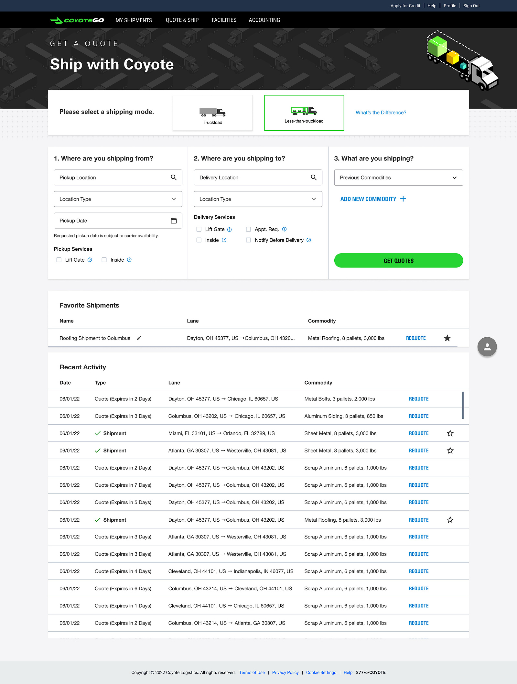The width and height of the screenshot is (517, 684).
Task: Click the footer Help link
Action: click(x=348, y=672)
